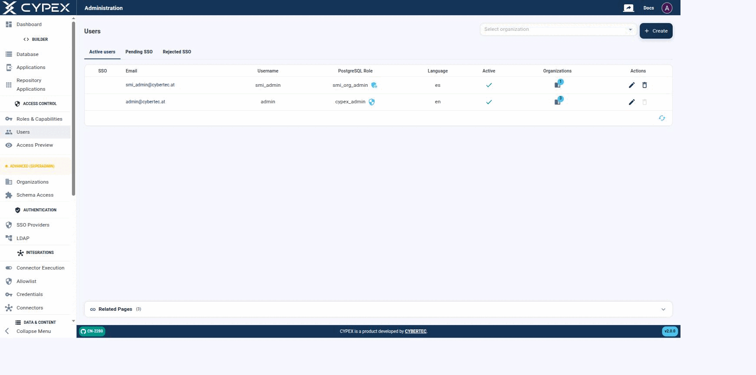756x375 pixels.
Task: Edit the admin user with pencil icon
Action: (631, 102)
